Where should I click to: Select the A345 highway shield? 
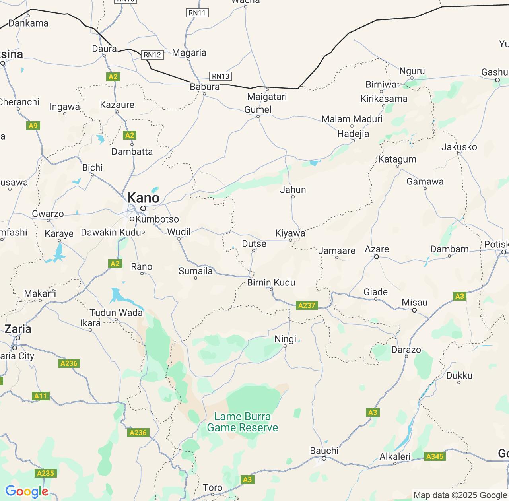435,456
